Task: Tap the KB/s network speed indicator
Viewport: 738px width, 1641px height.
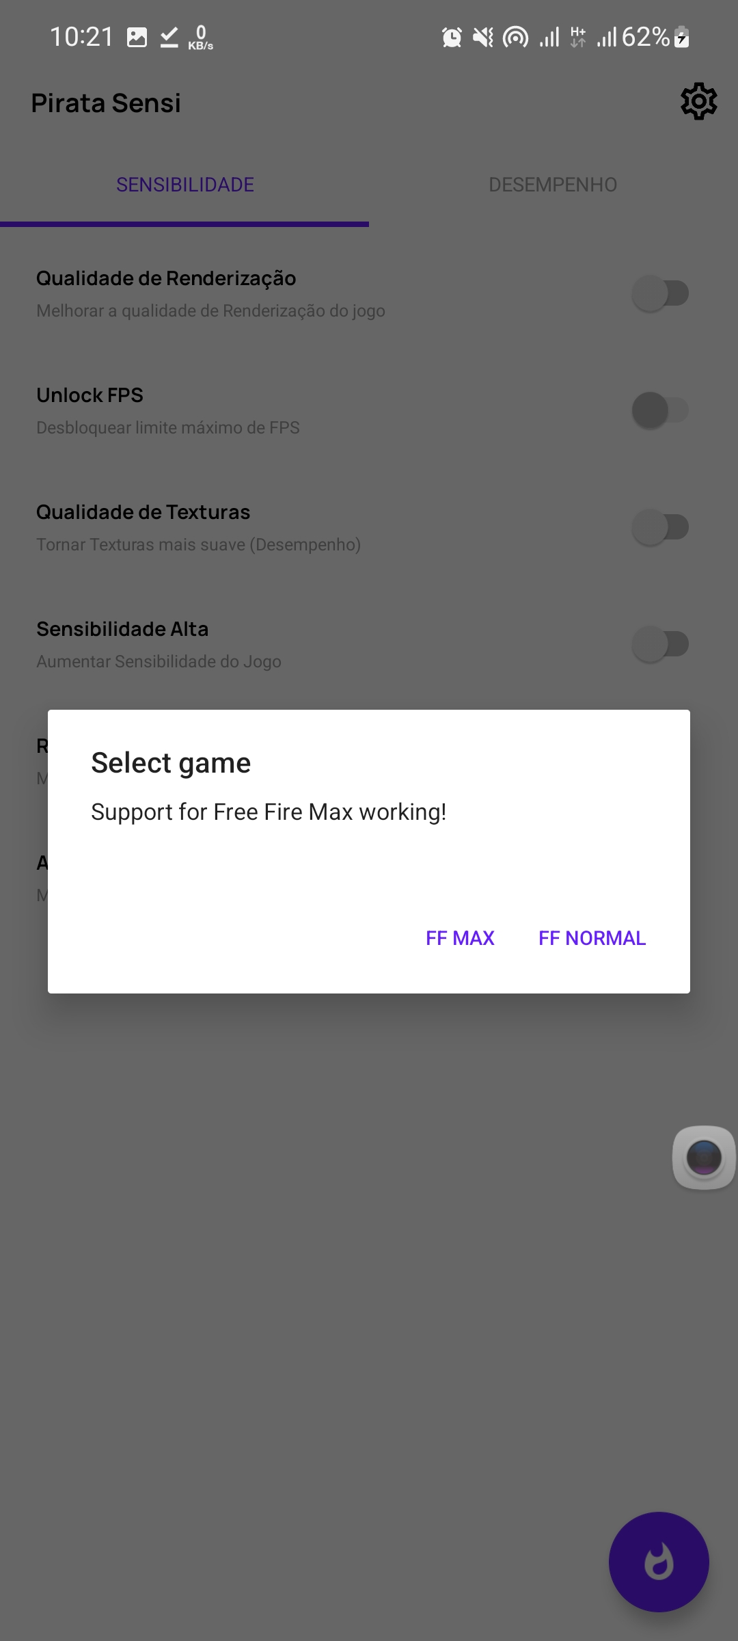Action: 201,38
